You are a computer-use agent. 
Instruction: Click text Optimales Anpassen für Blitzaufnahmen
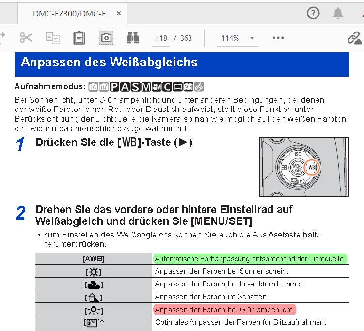click(x=240, y=322)
